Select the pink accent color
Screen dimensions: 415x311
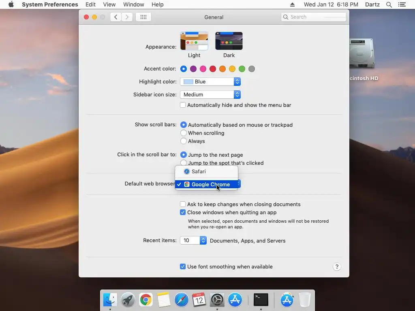(x=203, y=69)
